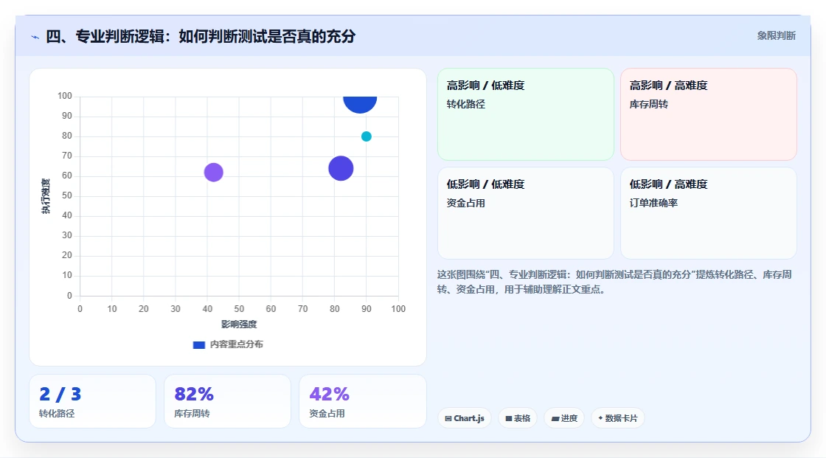The width and height of the screenshot is (826, 458).
Task: Select the small cyan bubble in chart
Action: coord(366,136)
